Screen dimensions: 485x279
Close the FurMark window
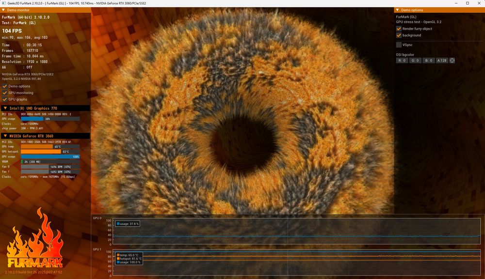click(479, 3)
